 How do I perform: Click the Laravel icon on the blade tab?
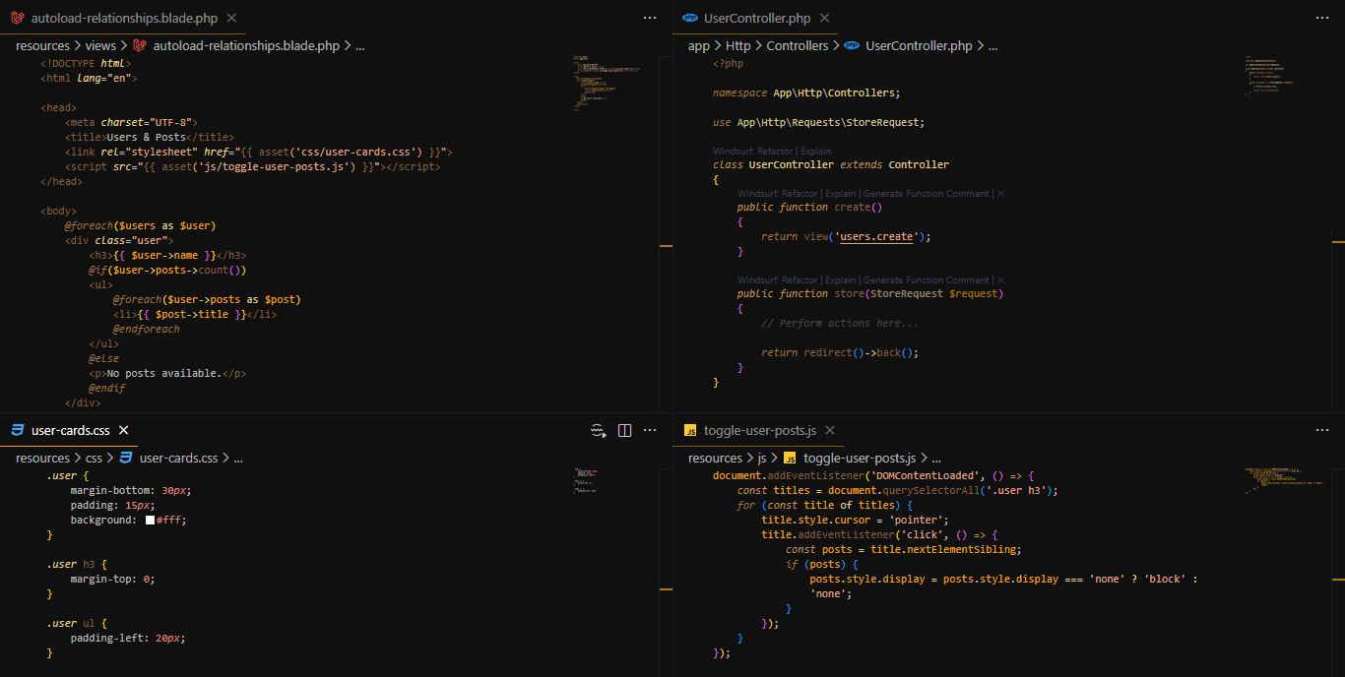click(18, 18)
